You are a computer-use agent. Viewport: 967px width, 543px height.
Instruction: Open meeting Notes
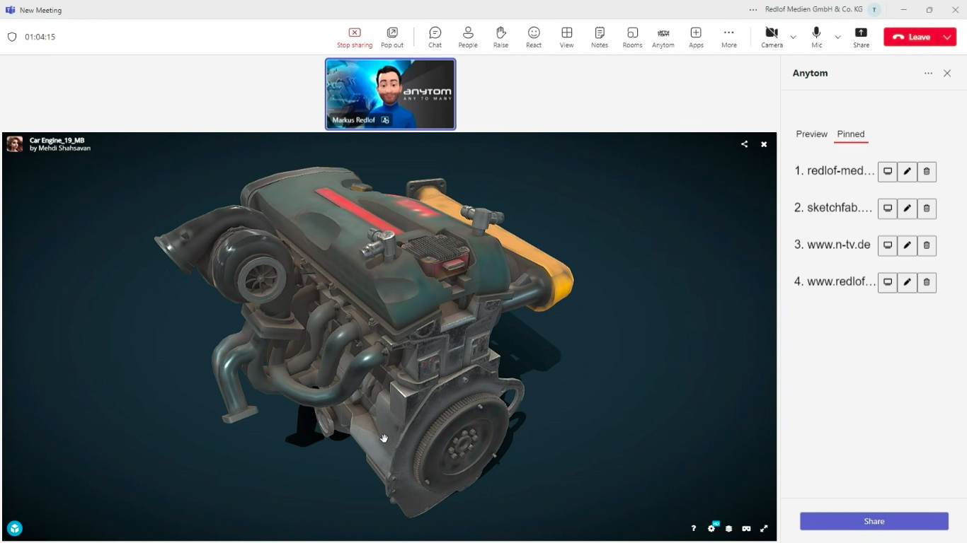click(x=600, y=37)
